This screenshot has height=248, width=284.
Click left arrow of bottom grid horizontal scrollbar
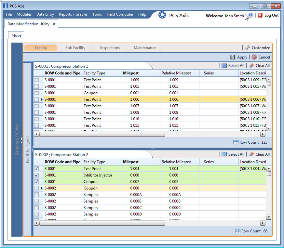pos(36,223)
